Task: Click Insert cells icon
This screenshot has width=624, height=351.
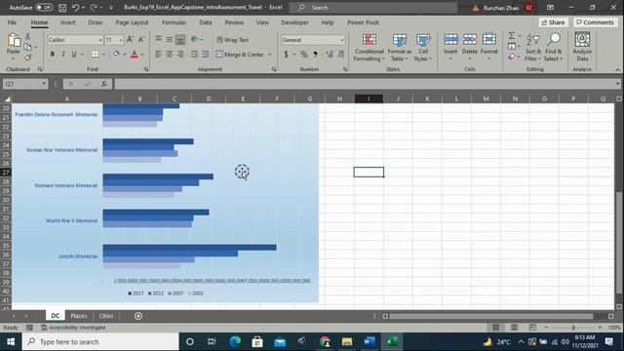Action: pyautogui.click(x=450, y=39)
